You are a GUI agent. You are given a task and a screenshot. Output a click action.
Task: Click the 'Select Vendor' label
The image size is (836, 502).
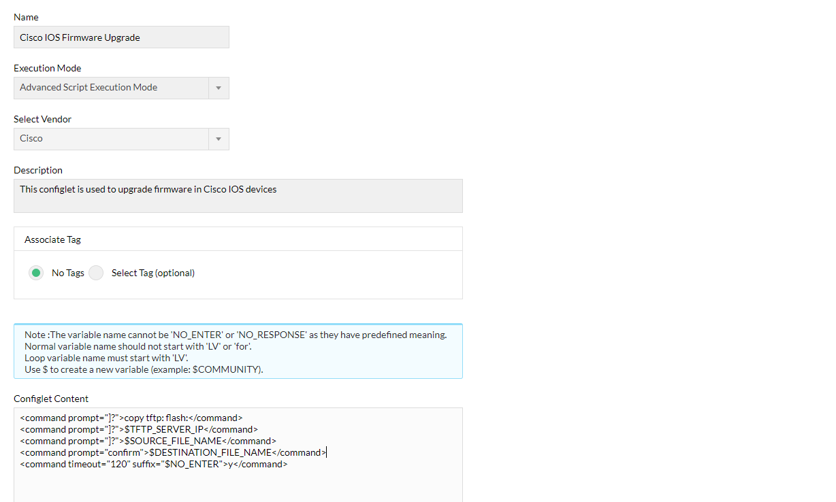(43, 119)
